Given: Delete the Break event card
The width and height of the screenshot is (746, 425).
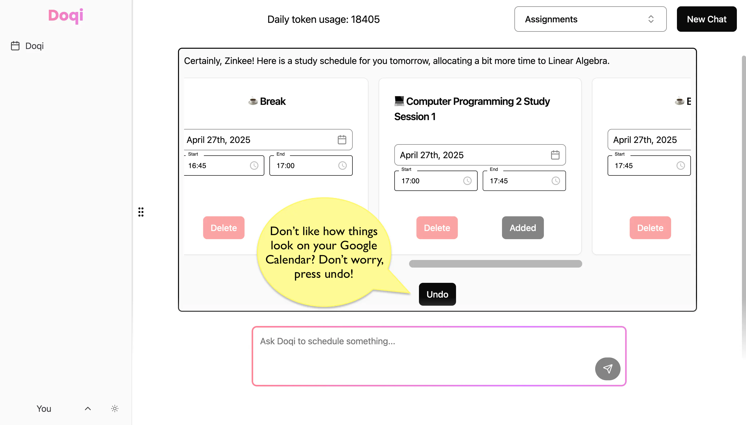Looking at the screenshot, I should click(223, 228).
